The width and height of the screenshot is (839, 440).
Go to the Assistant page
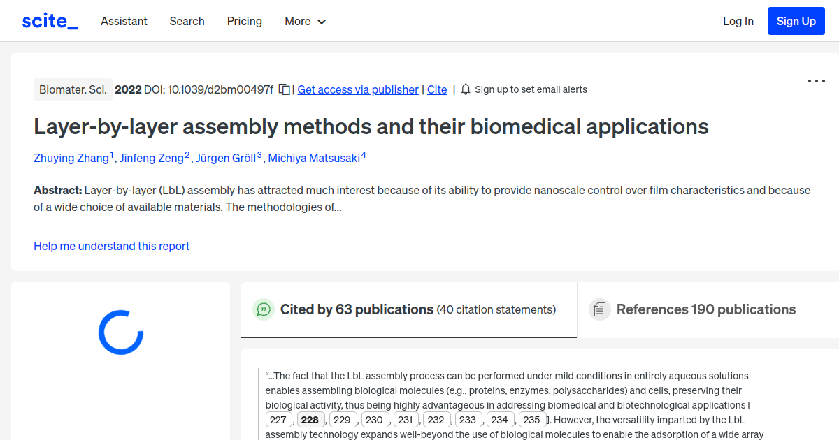[124, 21]
